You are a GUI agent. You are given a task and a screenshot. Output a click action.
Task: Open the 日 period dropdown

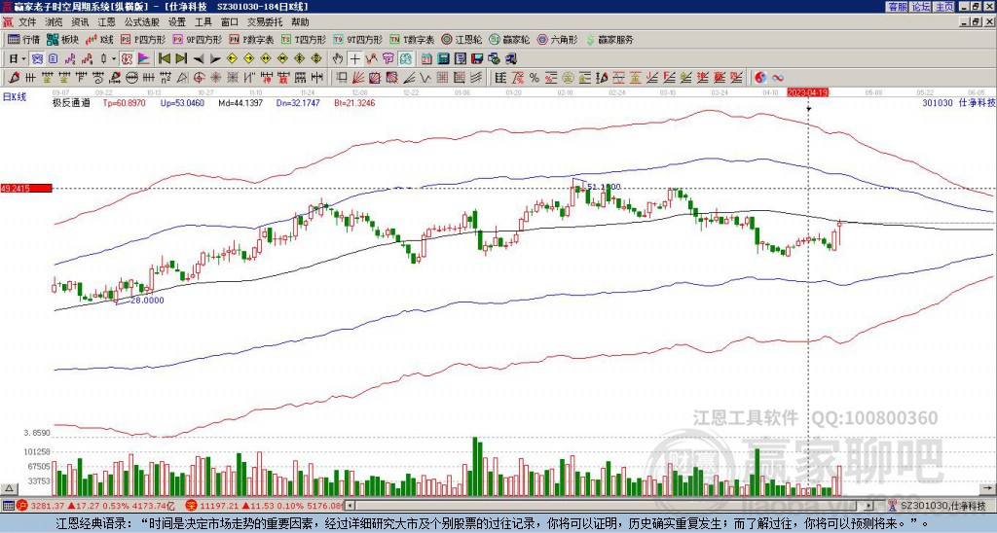tap(17, 58)
